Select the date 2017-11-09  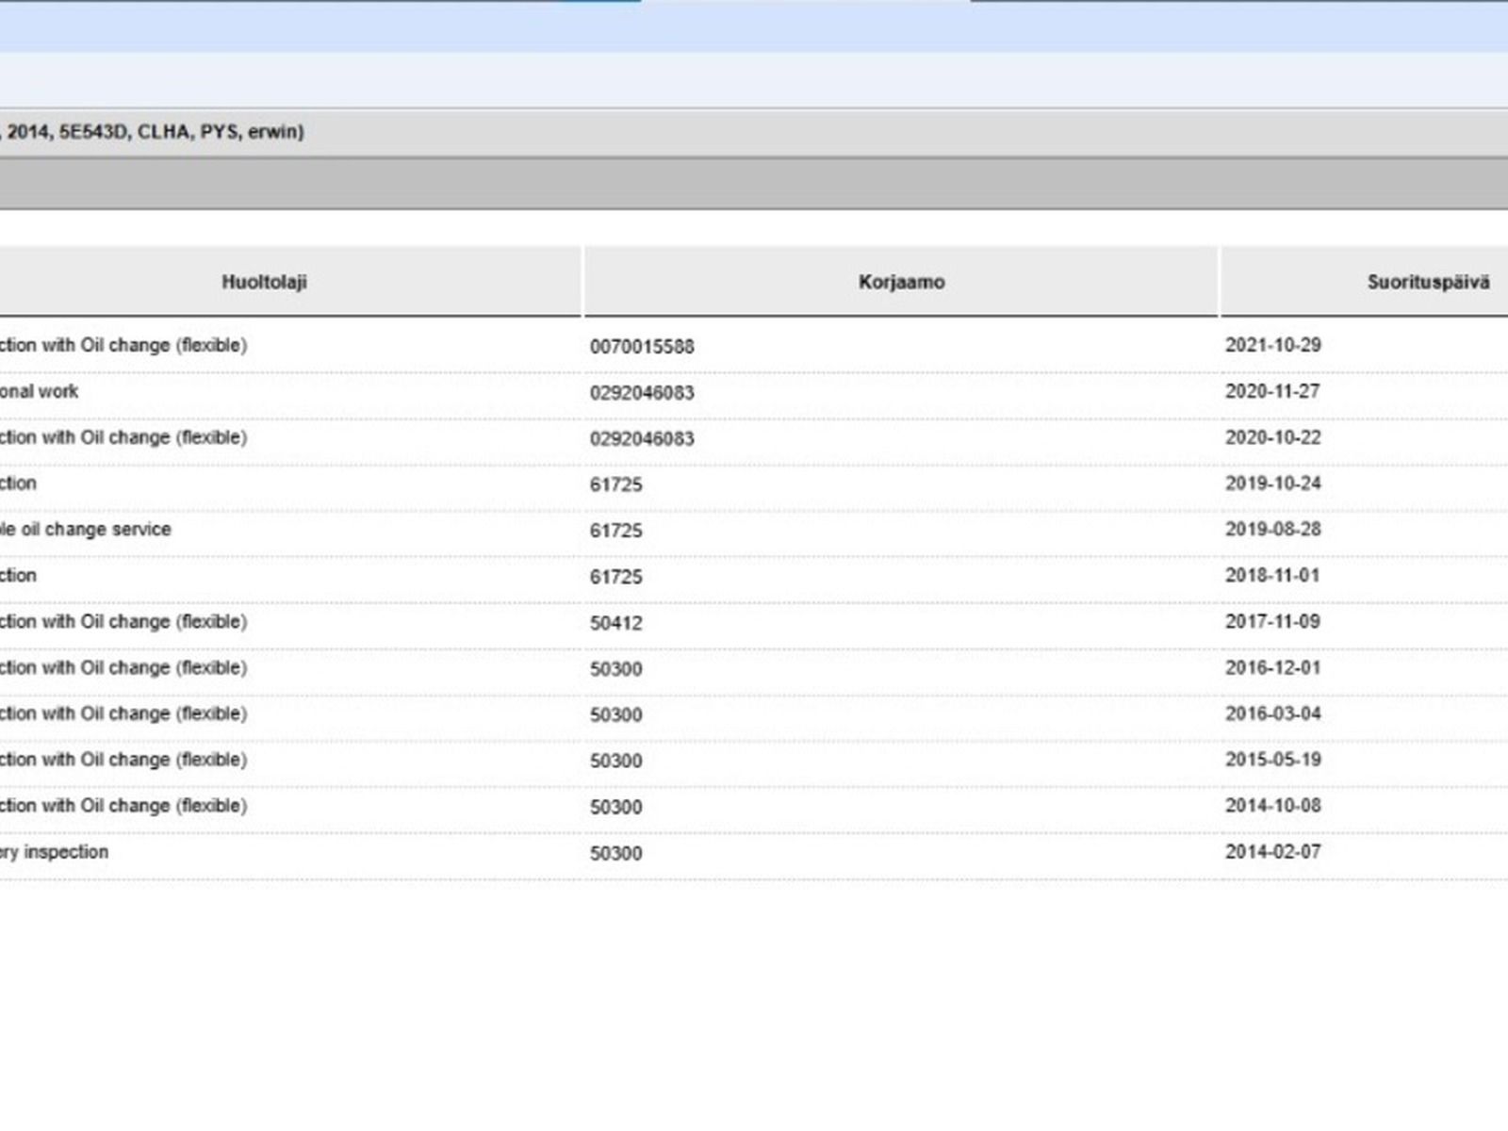pyautogui.click(x=1272, y=622)
